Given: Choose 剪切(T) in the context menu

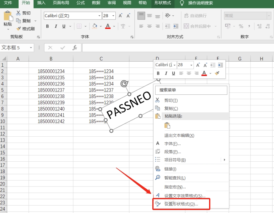Looking at the screenshot, I should click(191, 100).
